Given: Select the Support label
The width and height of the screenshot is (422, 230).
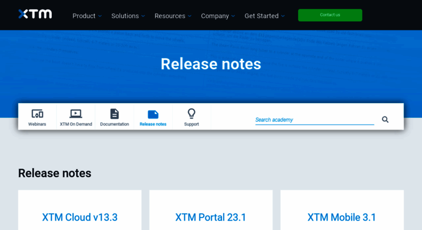Looking at the screenshot, I should [x=191, y=124].
